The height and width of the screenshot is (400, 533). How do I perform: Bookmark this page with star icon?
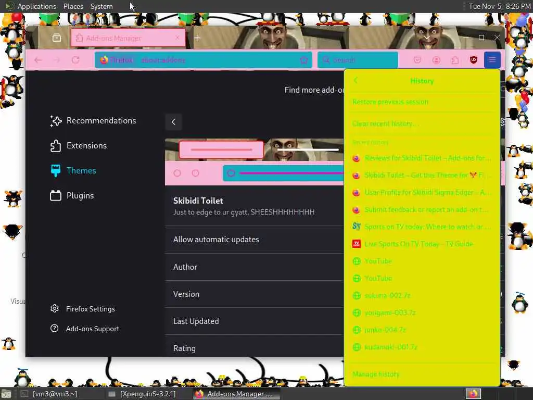[304, 60]
